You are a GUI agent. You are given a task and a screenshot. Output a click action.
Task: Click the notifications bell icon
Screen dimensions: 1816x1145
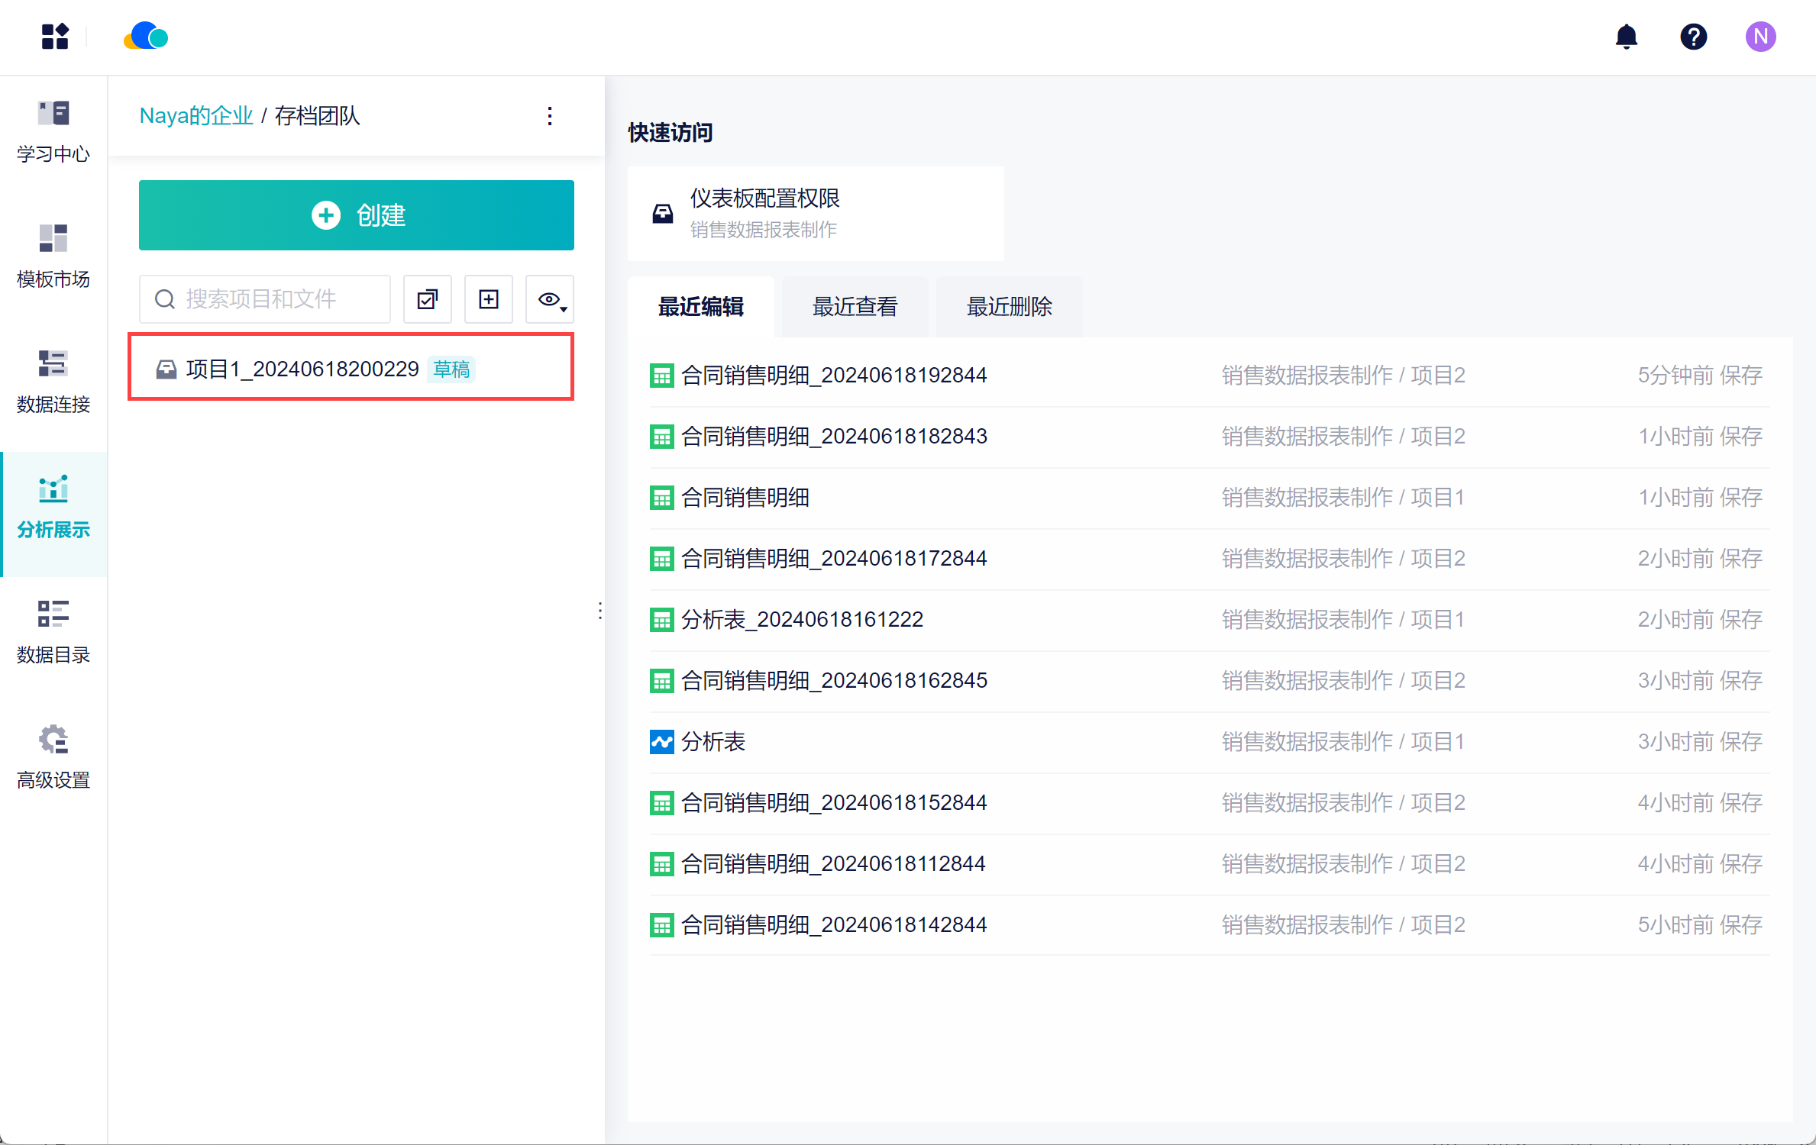[1627, 37]
